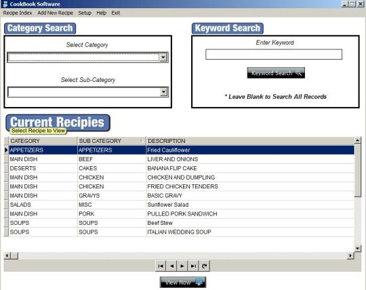
Task: Click inside the Enter Keyword field
Action: [274, 54]
